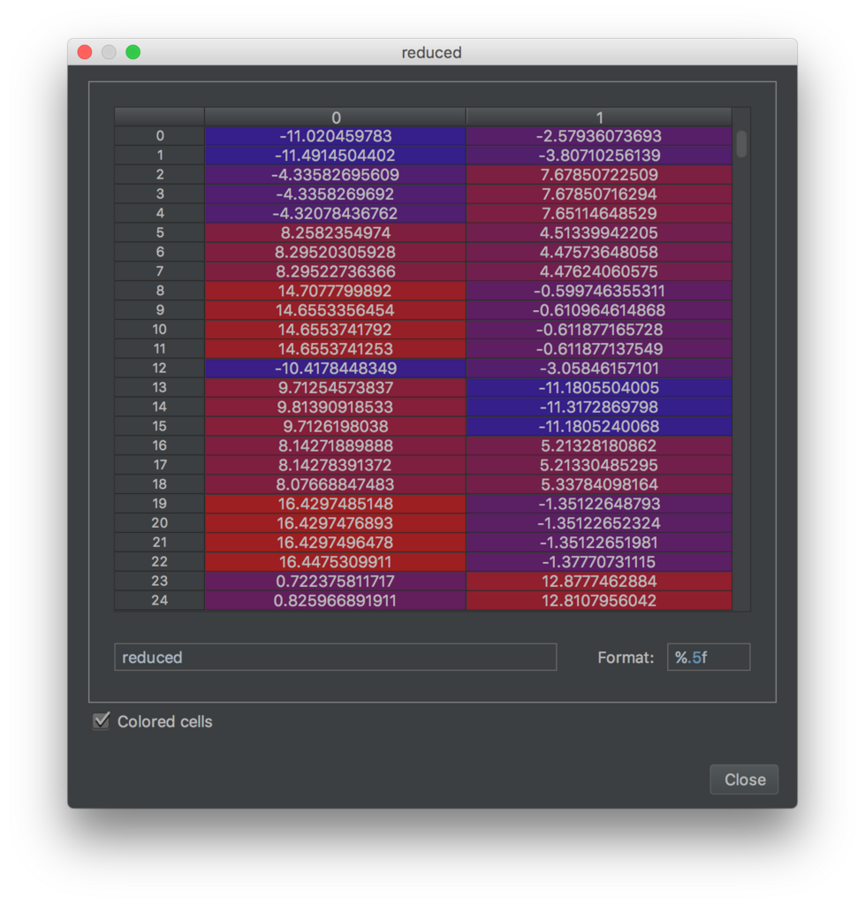This screenshot has height=905, width=865.
Task: Click cell with value -3.05846157101
Action: click(599, 369)
